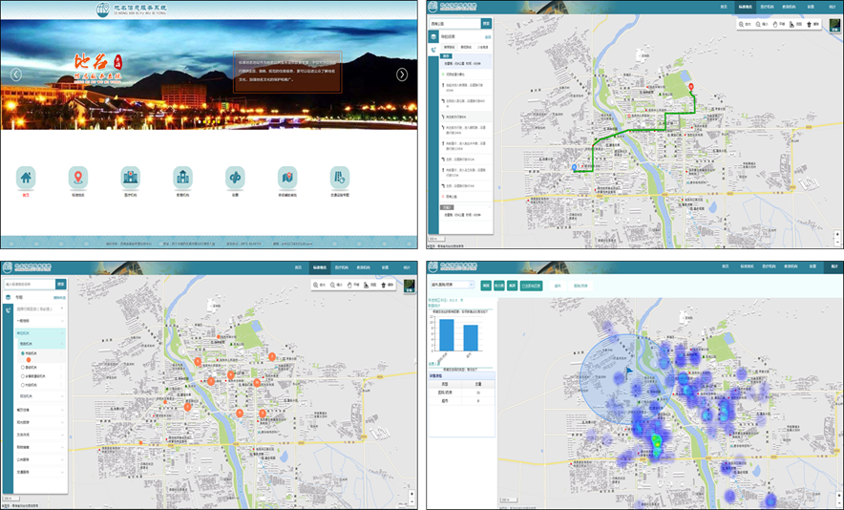This screenshot has width=844, height=510.
Task: Open the road traffic icon on home page
Action: pos(340,178)
